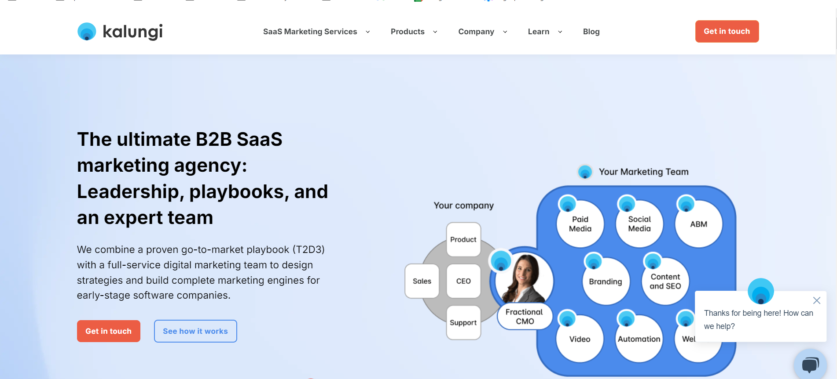This screenshot has width=837, height=379.
Task: Click the Branding circle
Action: [x=606, y=282]
